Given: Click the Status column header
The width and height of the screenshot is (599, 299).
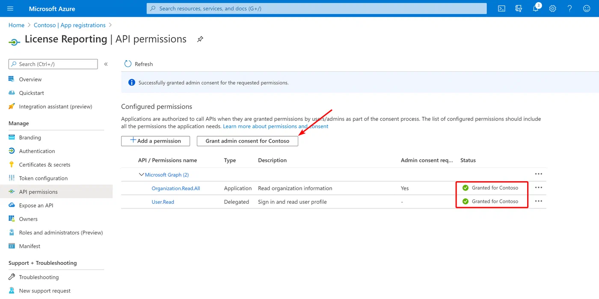Looking at the screenshot, I should click(468, 160).
